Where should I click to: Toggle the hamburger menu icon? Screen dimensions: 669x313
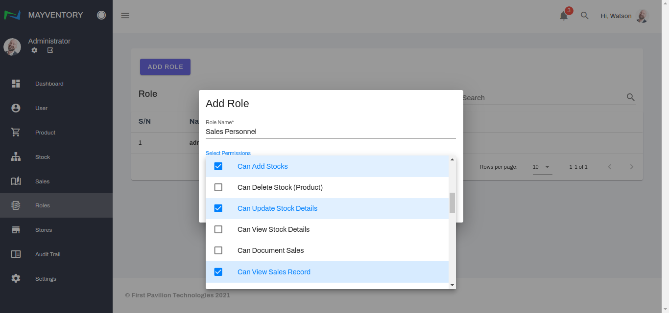125,16
